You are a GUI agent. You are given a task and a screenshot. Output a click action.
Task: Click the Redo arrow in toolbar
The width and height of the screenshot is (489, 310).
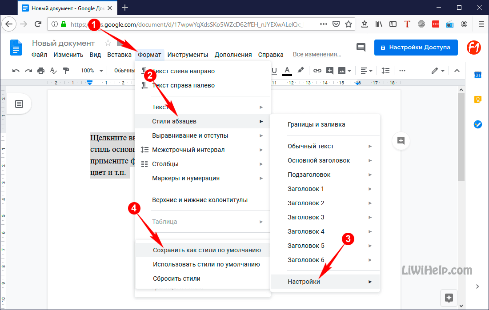(x=28, y=71)
